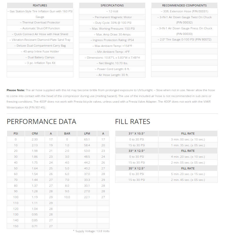Select the PSI column header
This screenshot has height=238, width=228.
pyautogui.click(x=16, y=133)
